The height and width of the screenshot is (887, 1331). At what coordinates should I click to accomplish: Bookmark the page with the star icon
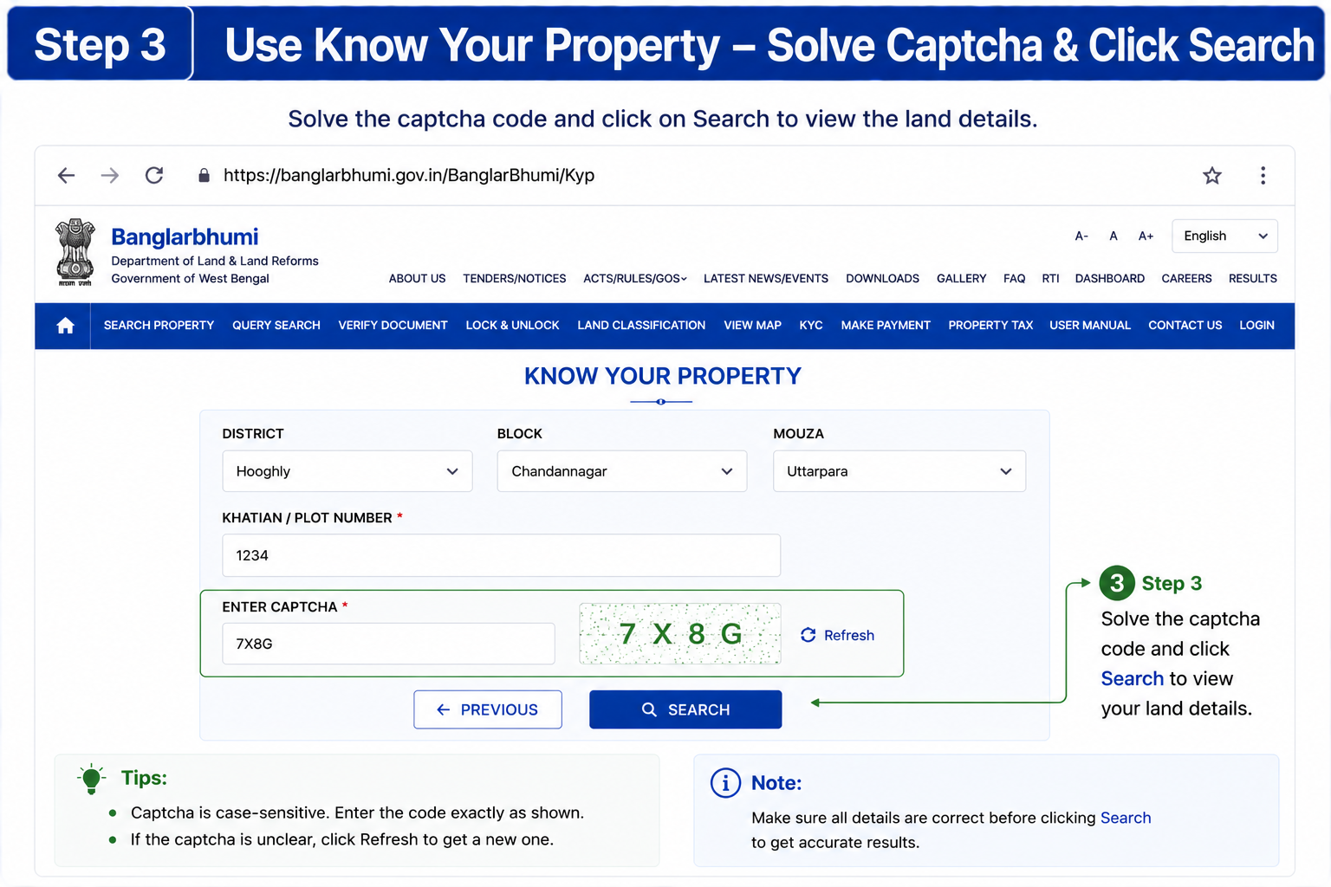tap(1212, 176)
